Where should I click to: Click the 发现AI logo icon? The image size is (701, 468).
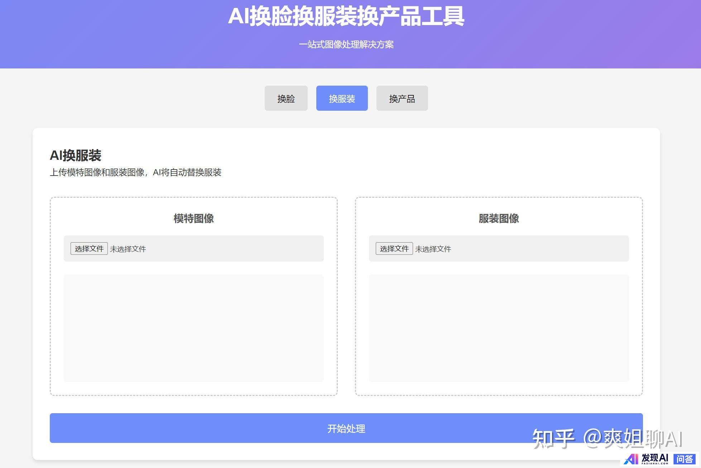[631, 459]
